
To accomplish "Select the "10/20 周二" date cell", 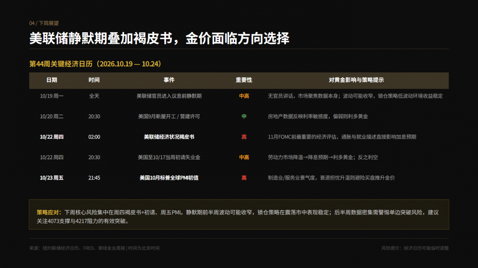I will tap(51, 116).
